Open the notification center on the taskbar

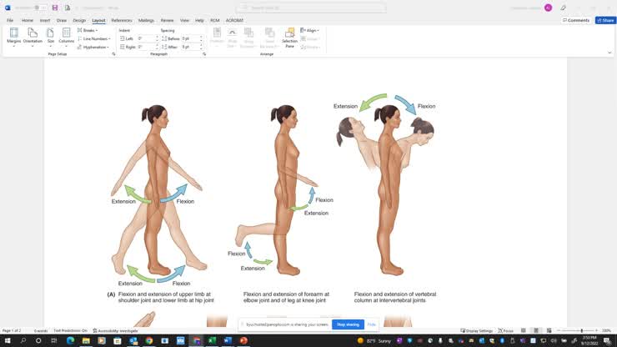pos(607,340)
